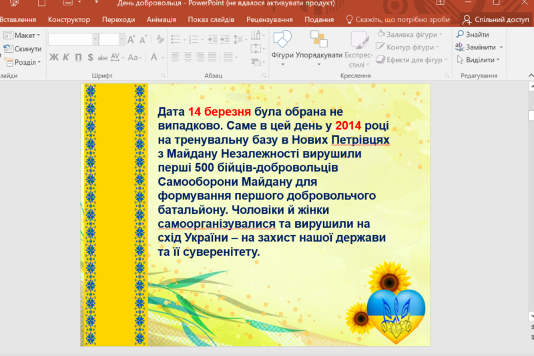
Task: Click the increase font size icon
Action: point(131,39)
